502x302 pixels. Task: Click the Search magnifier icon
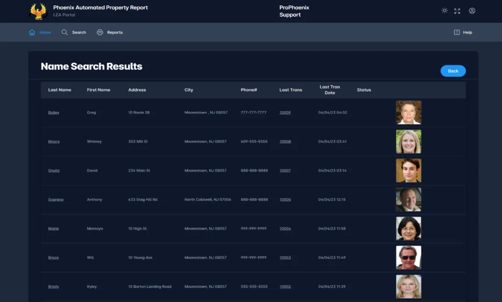coord(65,32)
